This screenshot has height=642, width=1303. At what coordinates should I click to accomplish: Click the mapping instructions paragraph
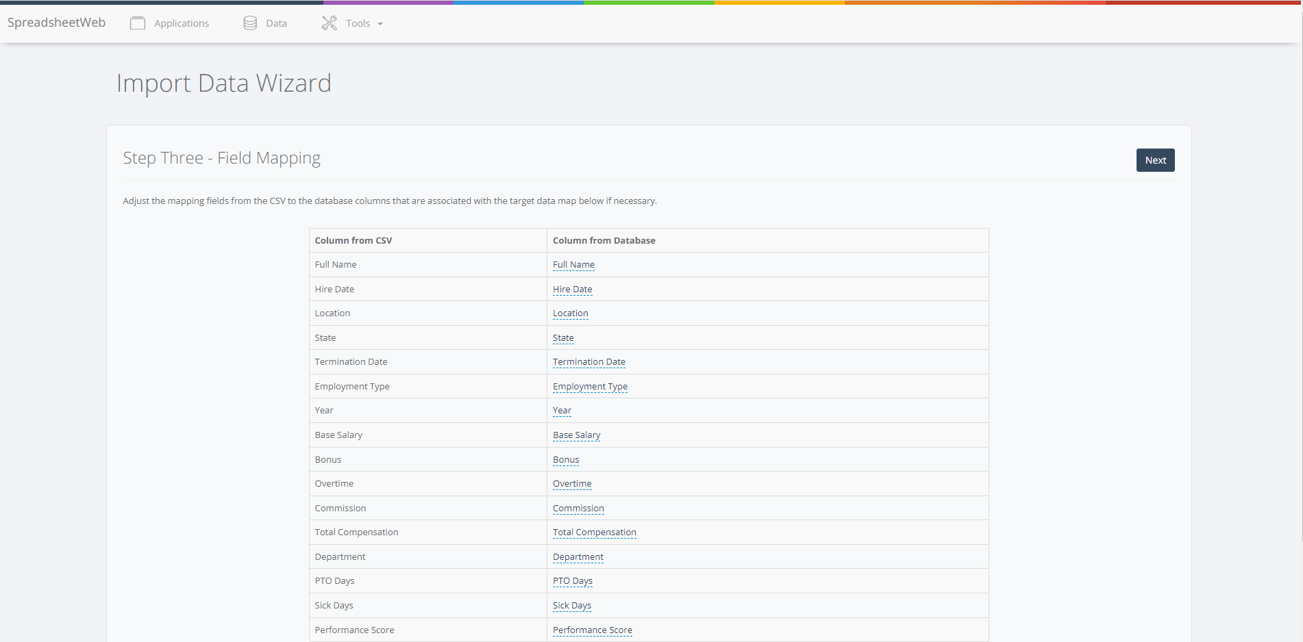tap(390, 201)
